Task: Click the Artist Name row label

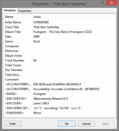Action: pyautogui.click(x=13, y=22)
